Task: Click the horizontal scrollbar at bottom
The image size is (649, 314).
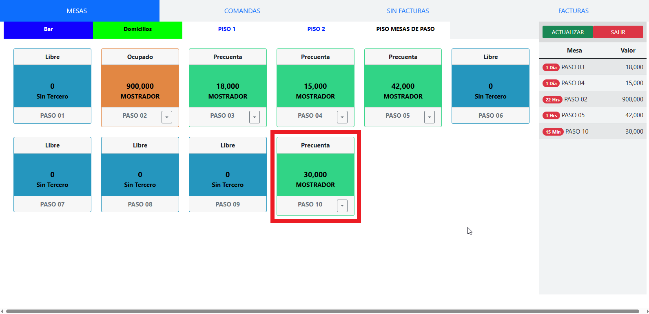Action: pos(322,311)
